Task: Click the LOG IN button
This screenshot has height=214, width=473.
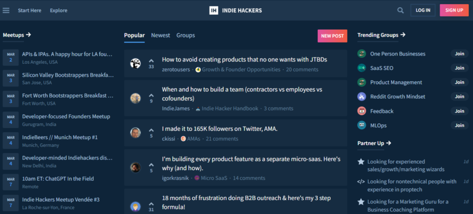Action: tap(423, 10)
